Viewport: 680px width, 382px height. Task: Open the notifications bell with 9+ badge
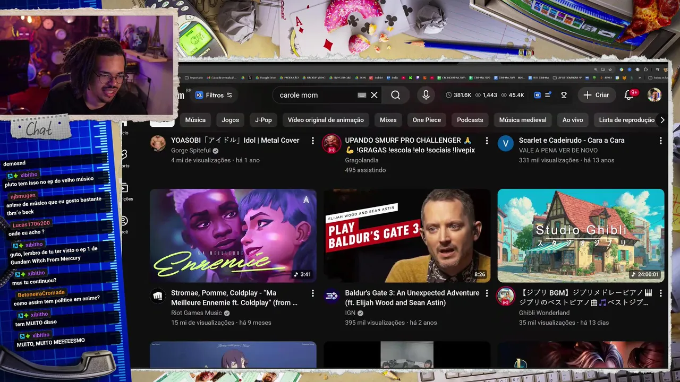[x=630, y=95]
